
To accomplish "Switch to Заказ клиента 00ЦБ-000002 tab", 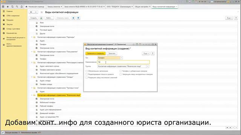I will 84,7.
